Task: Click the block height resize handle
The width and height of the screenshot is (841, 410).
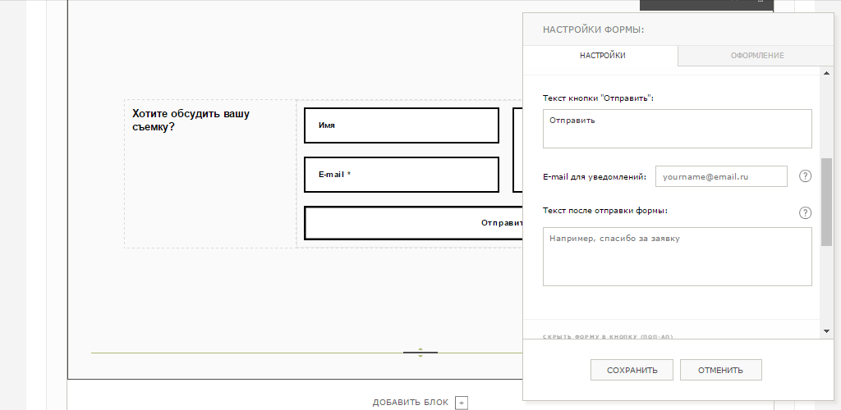Action: [x=420, y=353]
